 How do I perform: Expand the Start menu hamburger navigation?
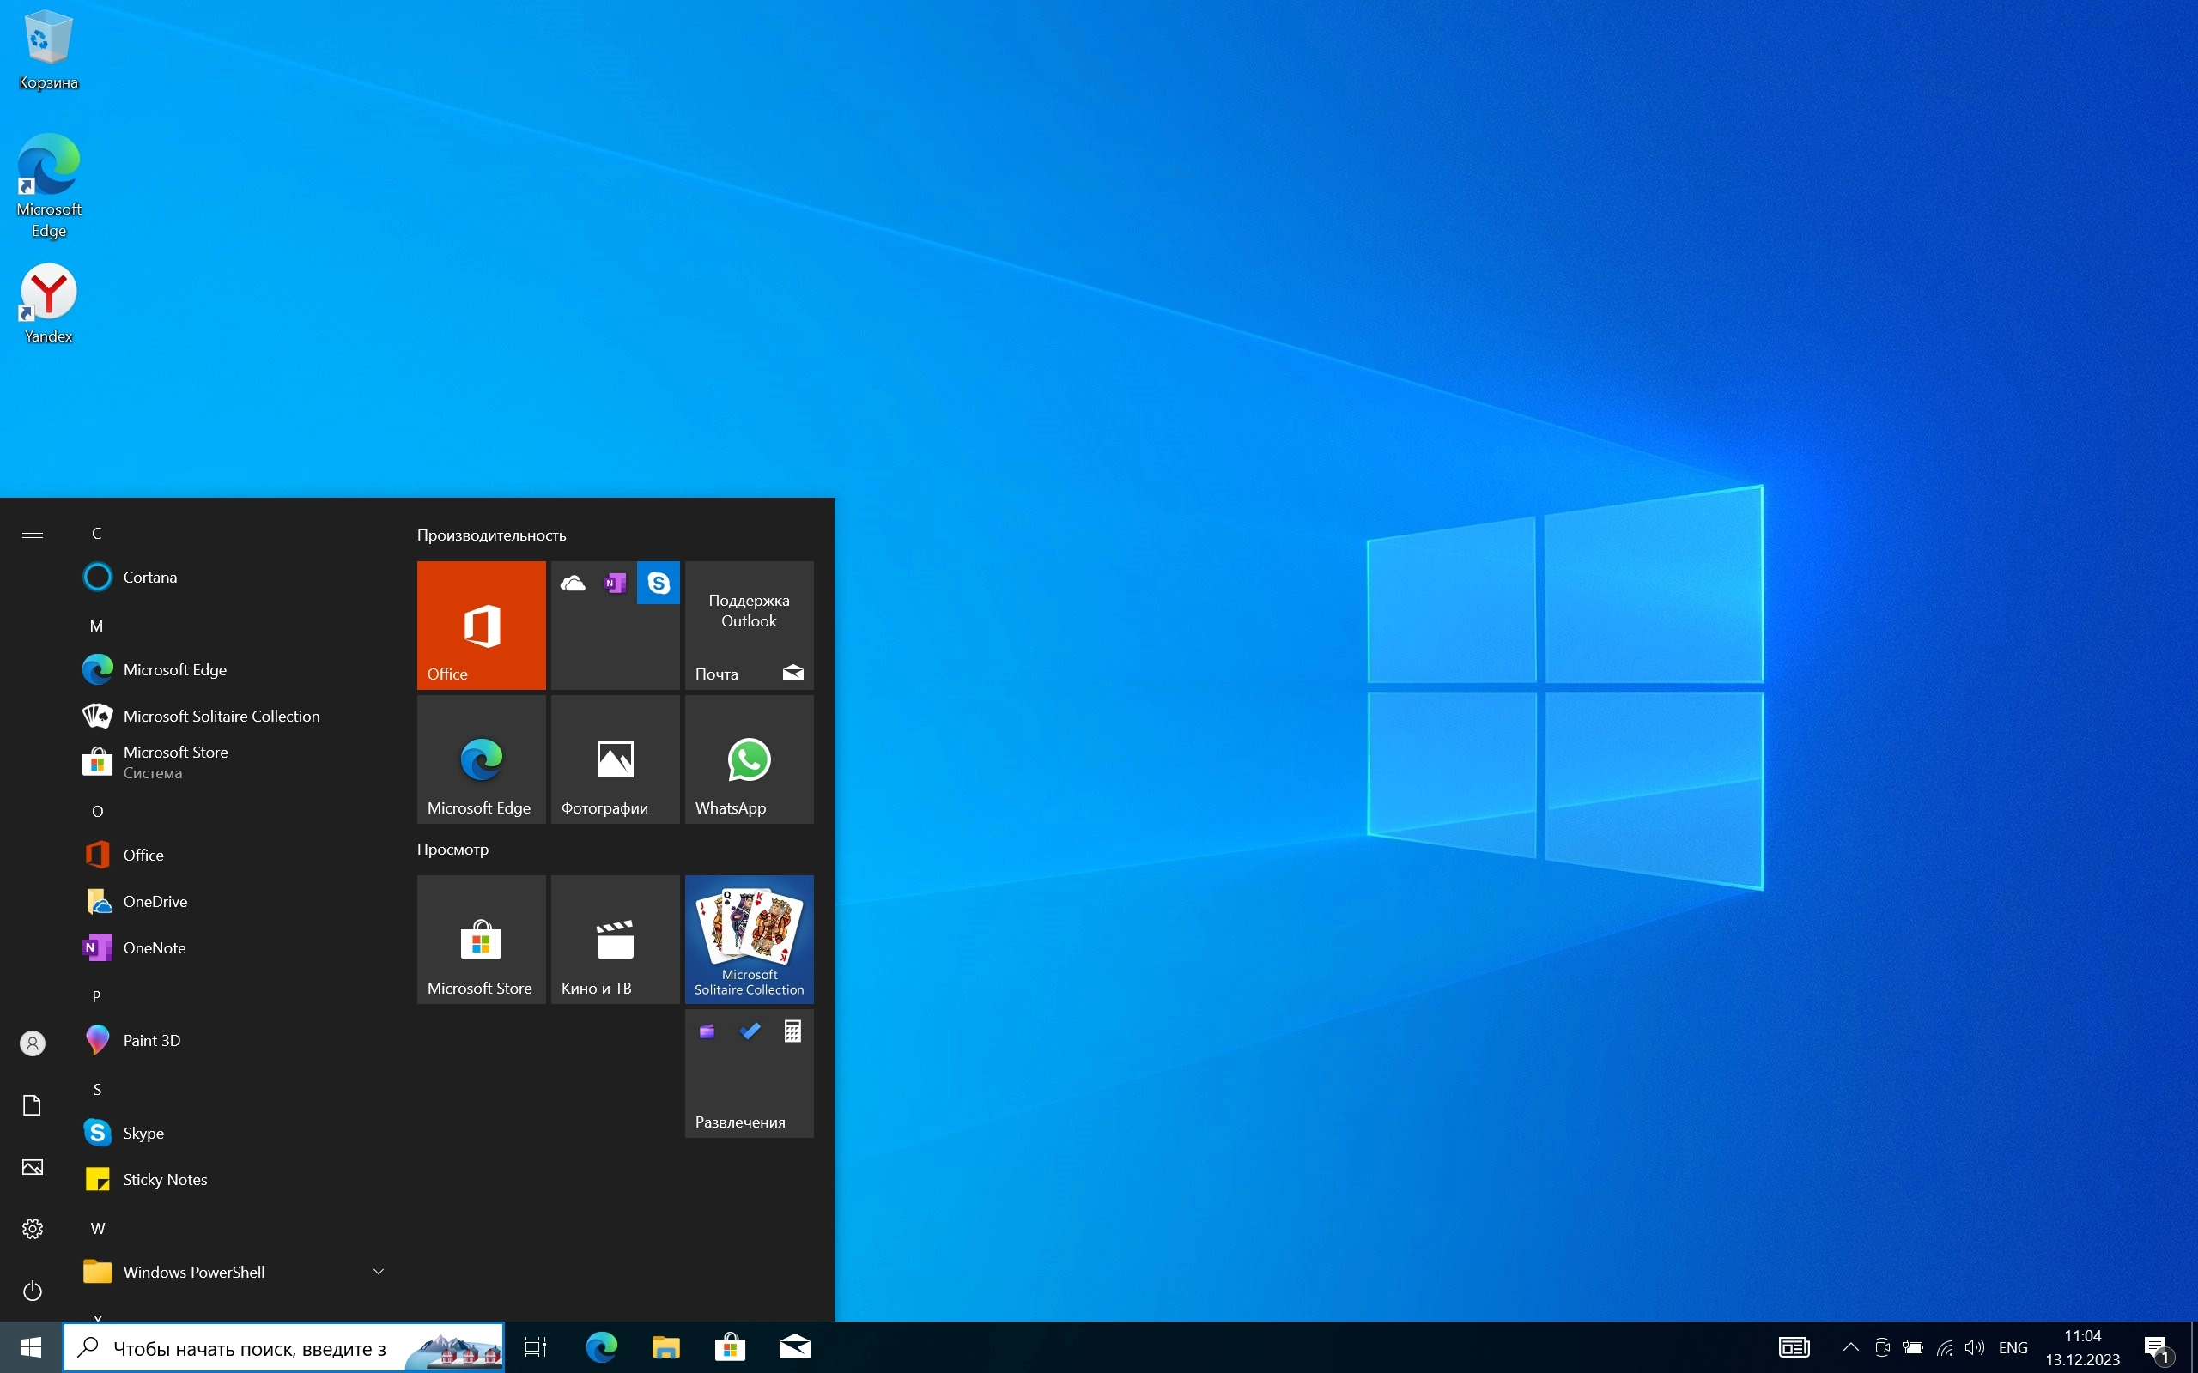33,533
